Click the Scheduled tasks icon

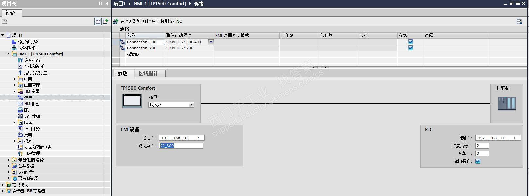20,129
